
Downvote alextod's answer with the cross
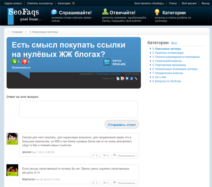coord(106,155)
